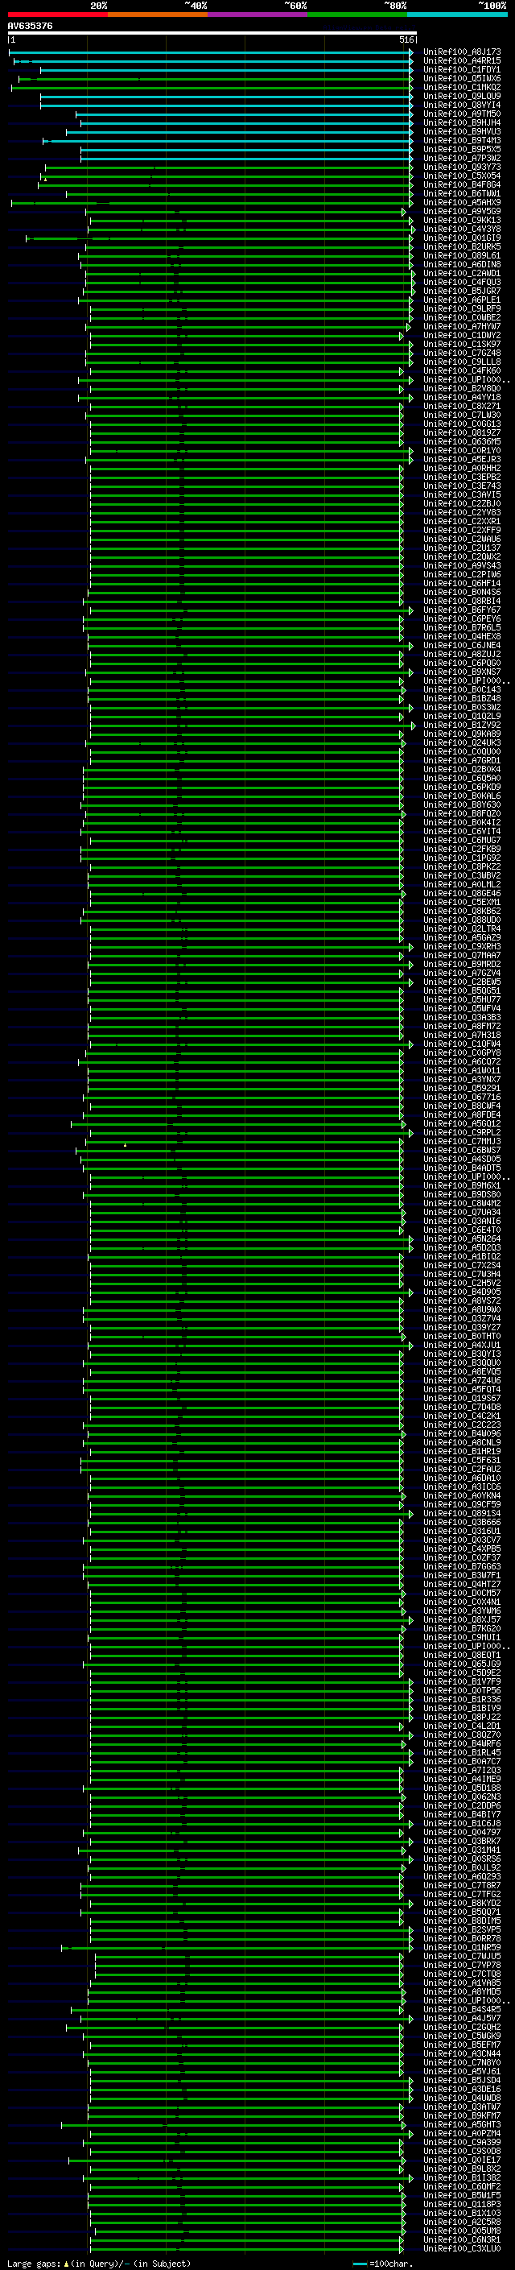
Task: Select hit label UniRef100_B4F8G4
Action: (x=462, y=184)
